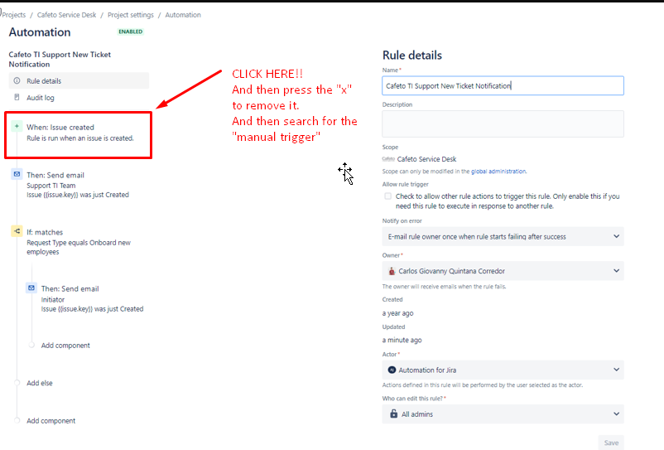The height and width of the screenshot is (450, 664).
Task: Click Add else in the rule flow
Action: [40, 383]
